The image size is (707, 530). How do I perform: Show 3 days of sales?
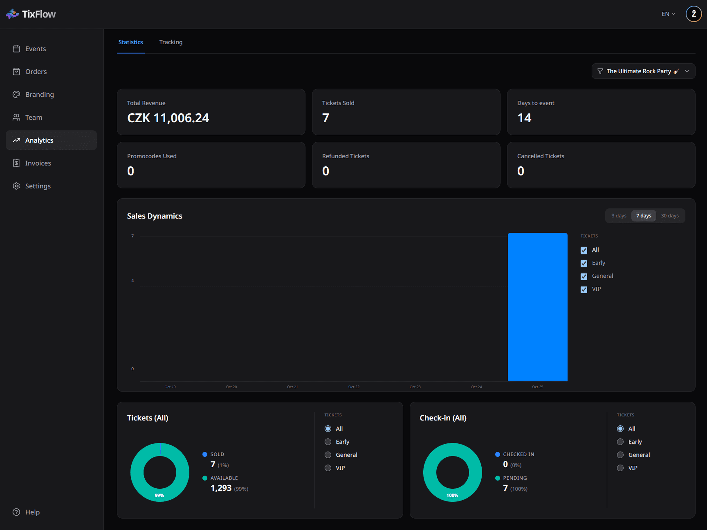[619, 216]
